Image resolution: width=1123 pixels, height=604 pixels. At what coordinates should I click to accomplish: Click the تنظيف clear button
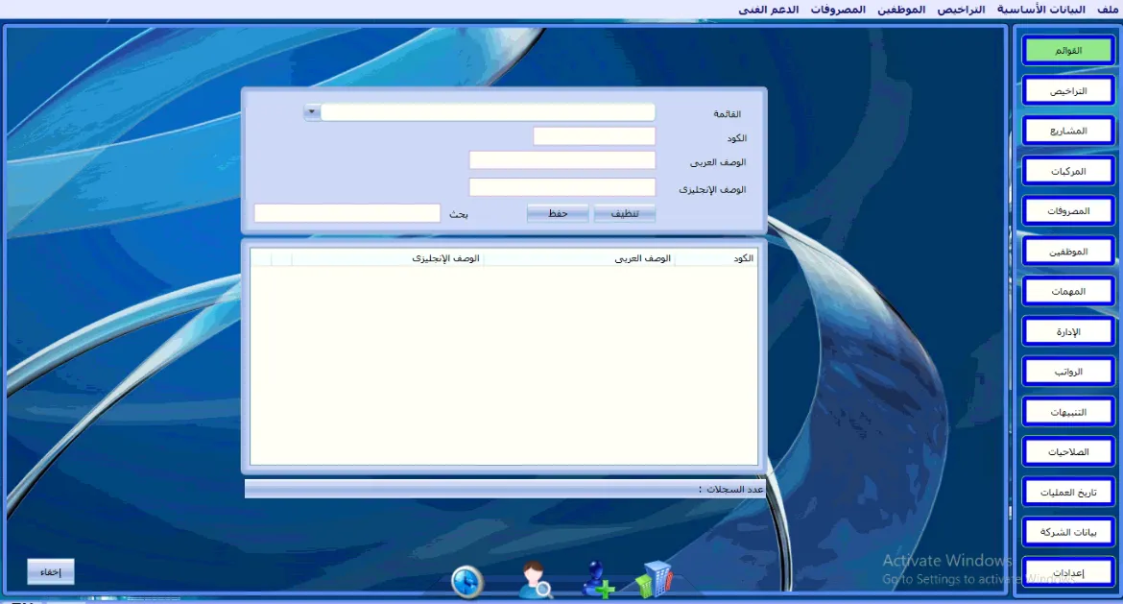point(625,213)
